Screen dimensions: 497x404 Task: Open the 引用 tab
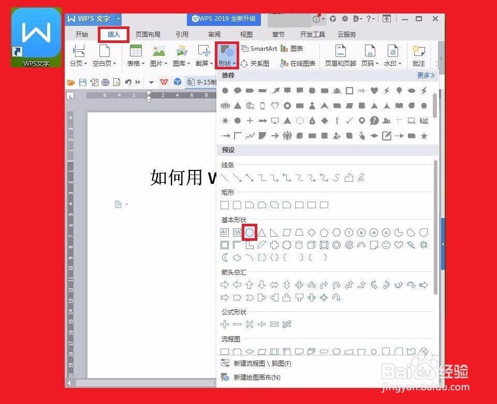pos(182,34)
